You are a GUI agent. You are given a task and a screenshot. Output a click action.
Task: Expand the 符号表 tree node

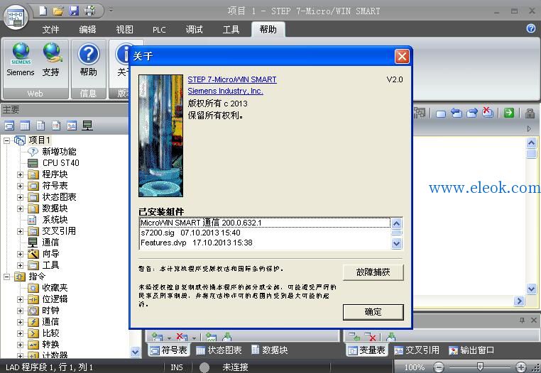pyautogui.click(x=21, y=186)
